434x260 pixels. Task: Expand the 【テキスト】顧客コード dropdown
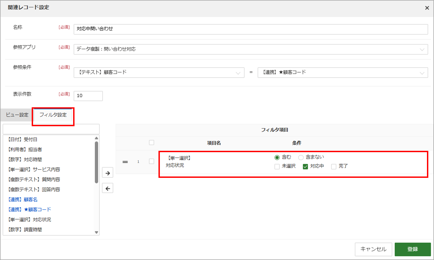(159, 72)
